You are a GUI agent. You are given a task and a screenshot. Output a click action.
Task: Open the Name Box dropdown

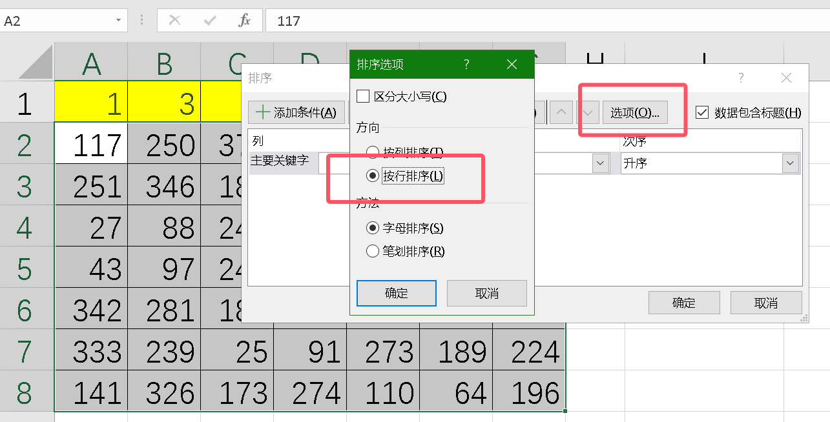tap(118, 20)
